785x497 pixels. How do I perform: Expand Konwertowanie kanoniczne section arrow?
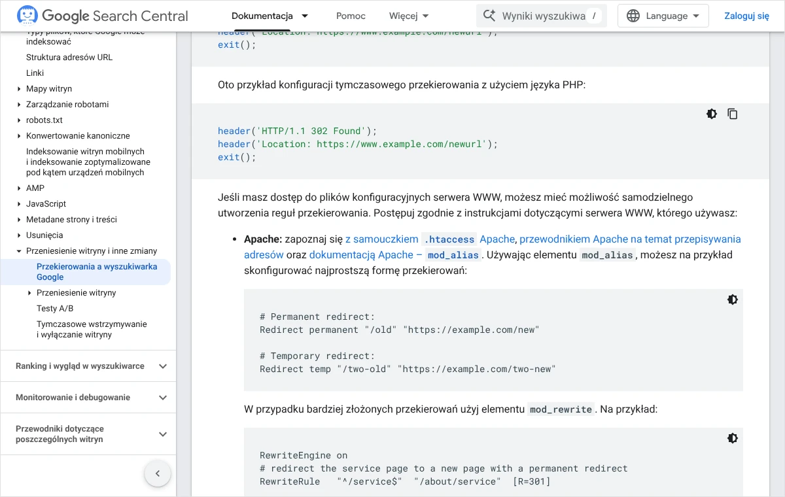[x=19, y=136]
